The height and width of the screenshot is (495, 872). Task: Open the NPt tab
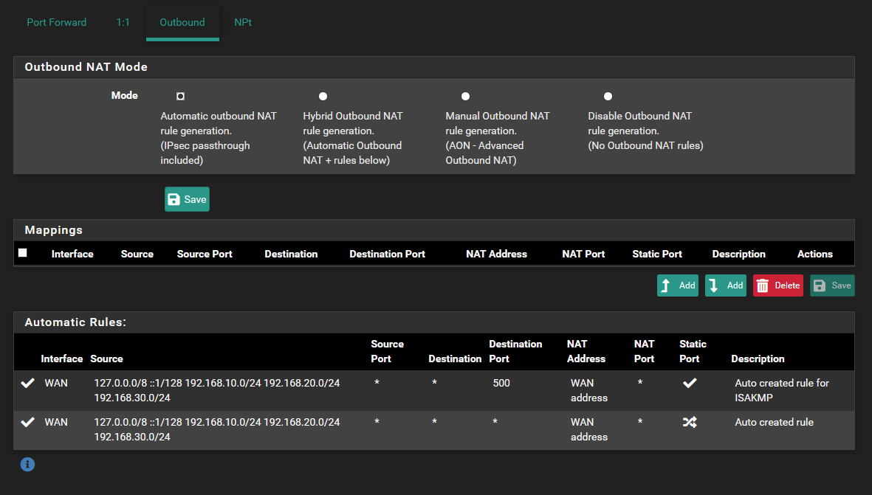[243, 22]
